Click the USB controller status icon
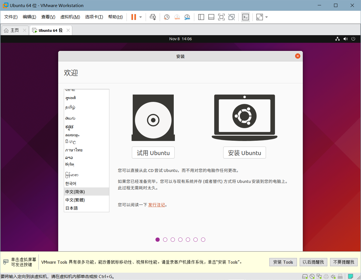The image size is (361, 280). point(340,276)
